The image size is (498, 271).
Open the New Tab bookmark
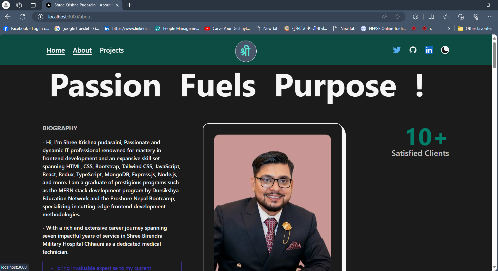[x=267, y=29]
